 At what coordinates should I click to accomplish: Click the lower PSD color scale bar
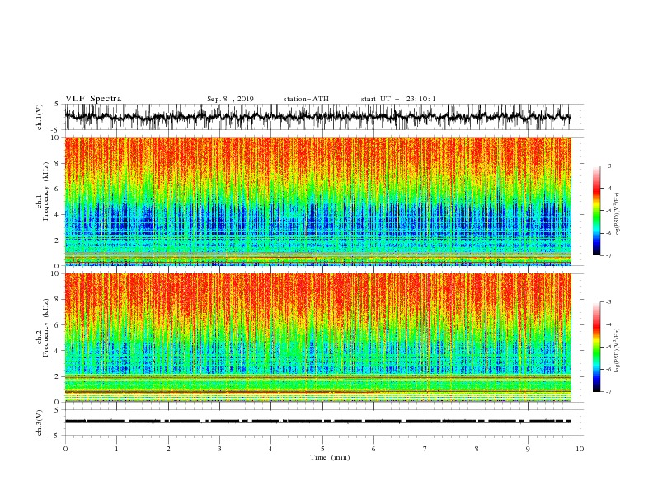[596, 347]
